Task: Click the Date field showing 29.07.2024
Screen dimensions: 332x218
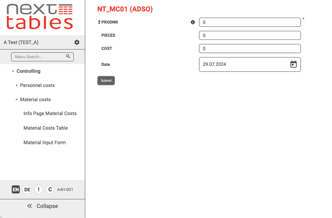Action: [250, 64]
